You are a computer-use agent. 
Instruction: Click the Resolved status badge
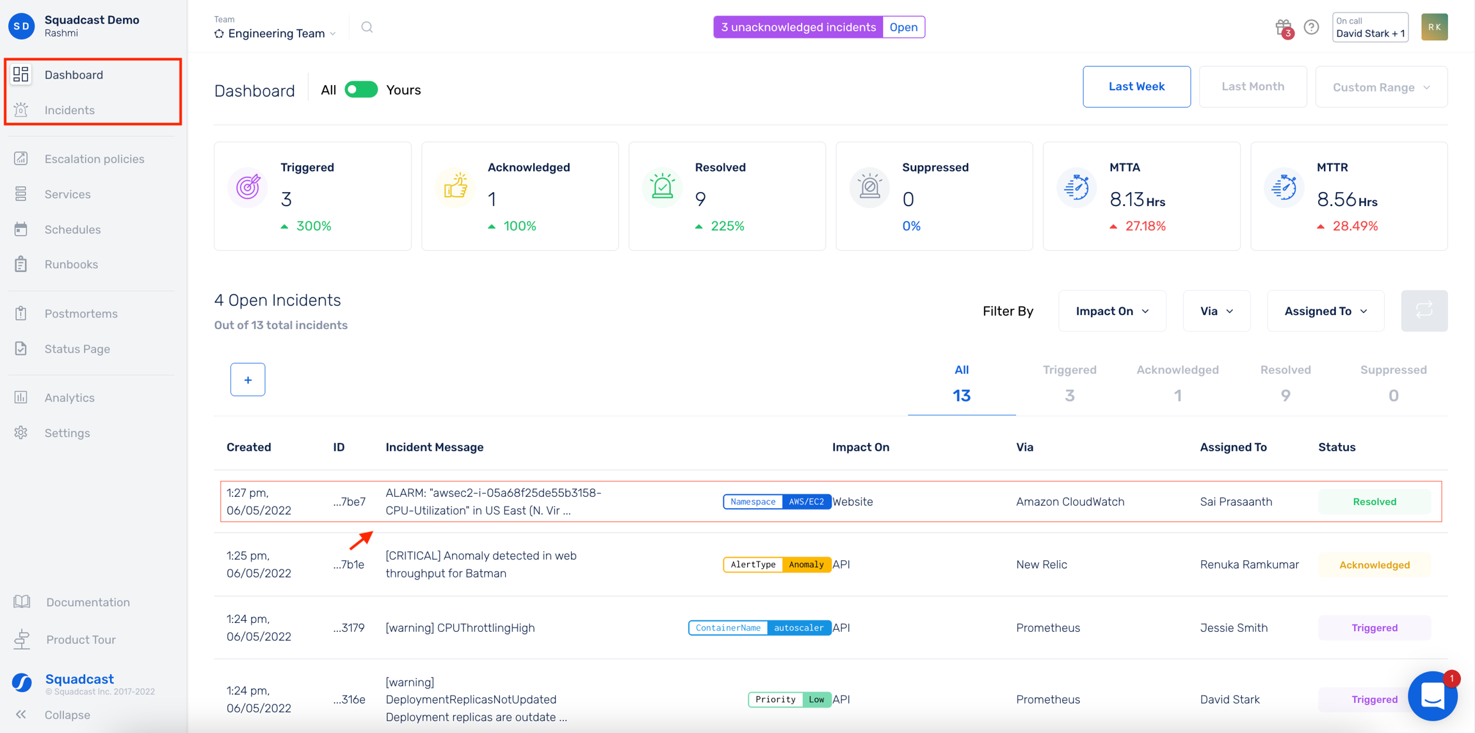coord(1374,501)
